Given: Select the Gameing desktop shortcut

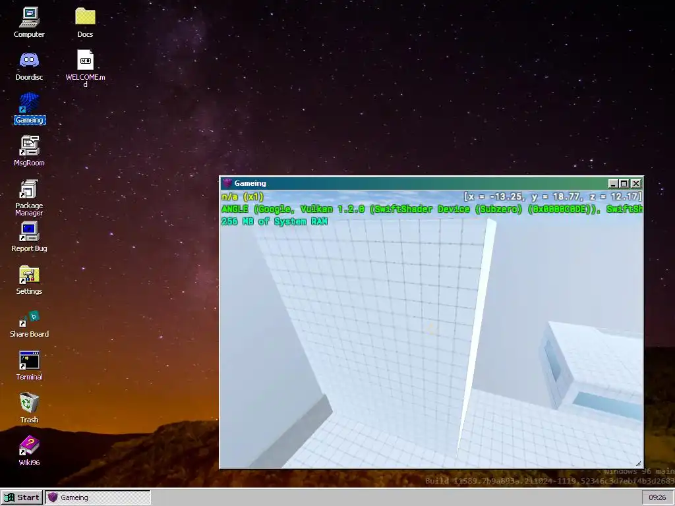Looking at the screenshot, I should pos(29,109).
